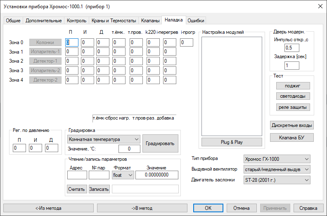327x216 pixels.
Task: Switch to the Общие tab
Action: [13, 21]
